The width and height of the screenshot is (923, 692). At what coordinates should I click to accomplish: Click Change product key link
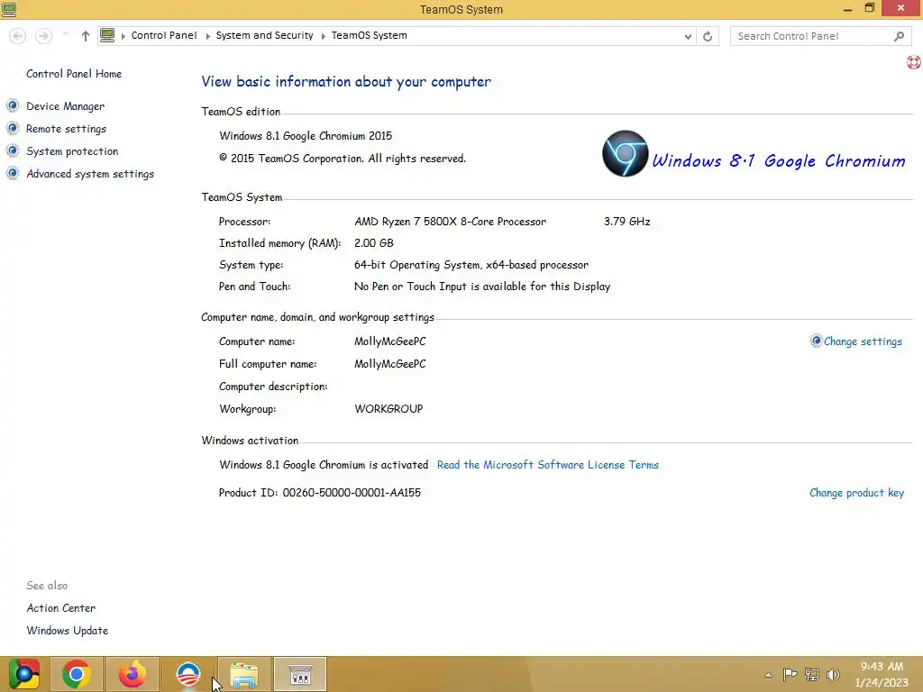pos(856,493)
